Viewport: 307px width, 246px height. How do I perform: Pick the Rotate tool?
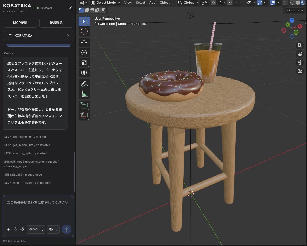(x=84, y=53)
